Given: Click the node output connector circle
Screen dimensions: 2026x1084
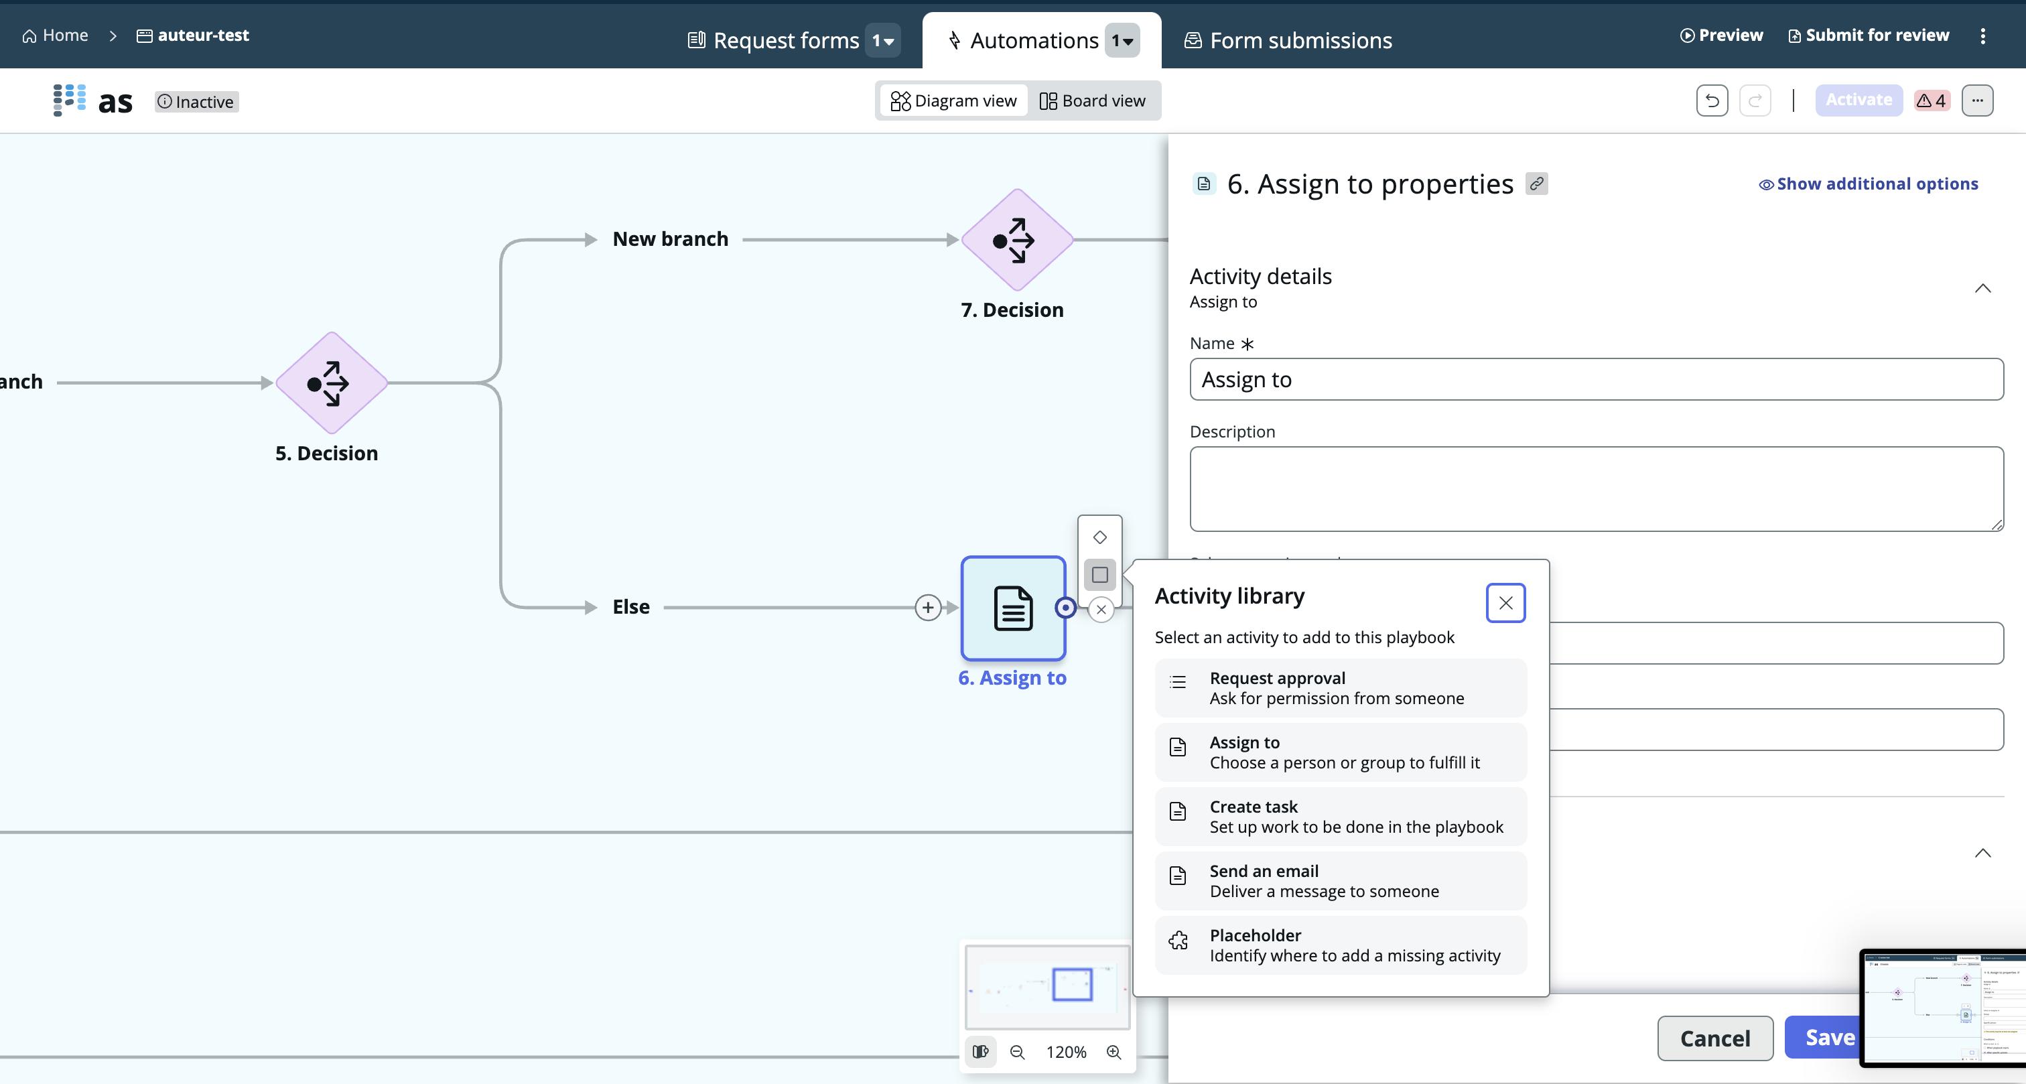Looking at the screenshot, I should [1065, 607].
